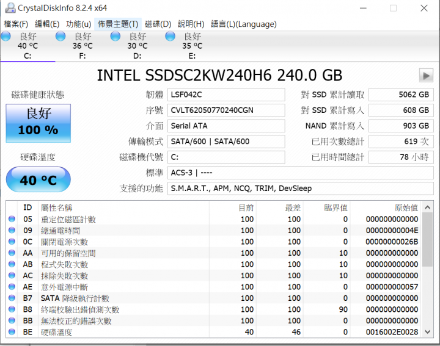Click the 原始值 column header
The image size is (440, 346).
click(406, 207)
